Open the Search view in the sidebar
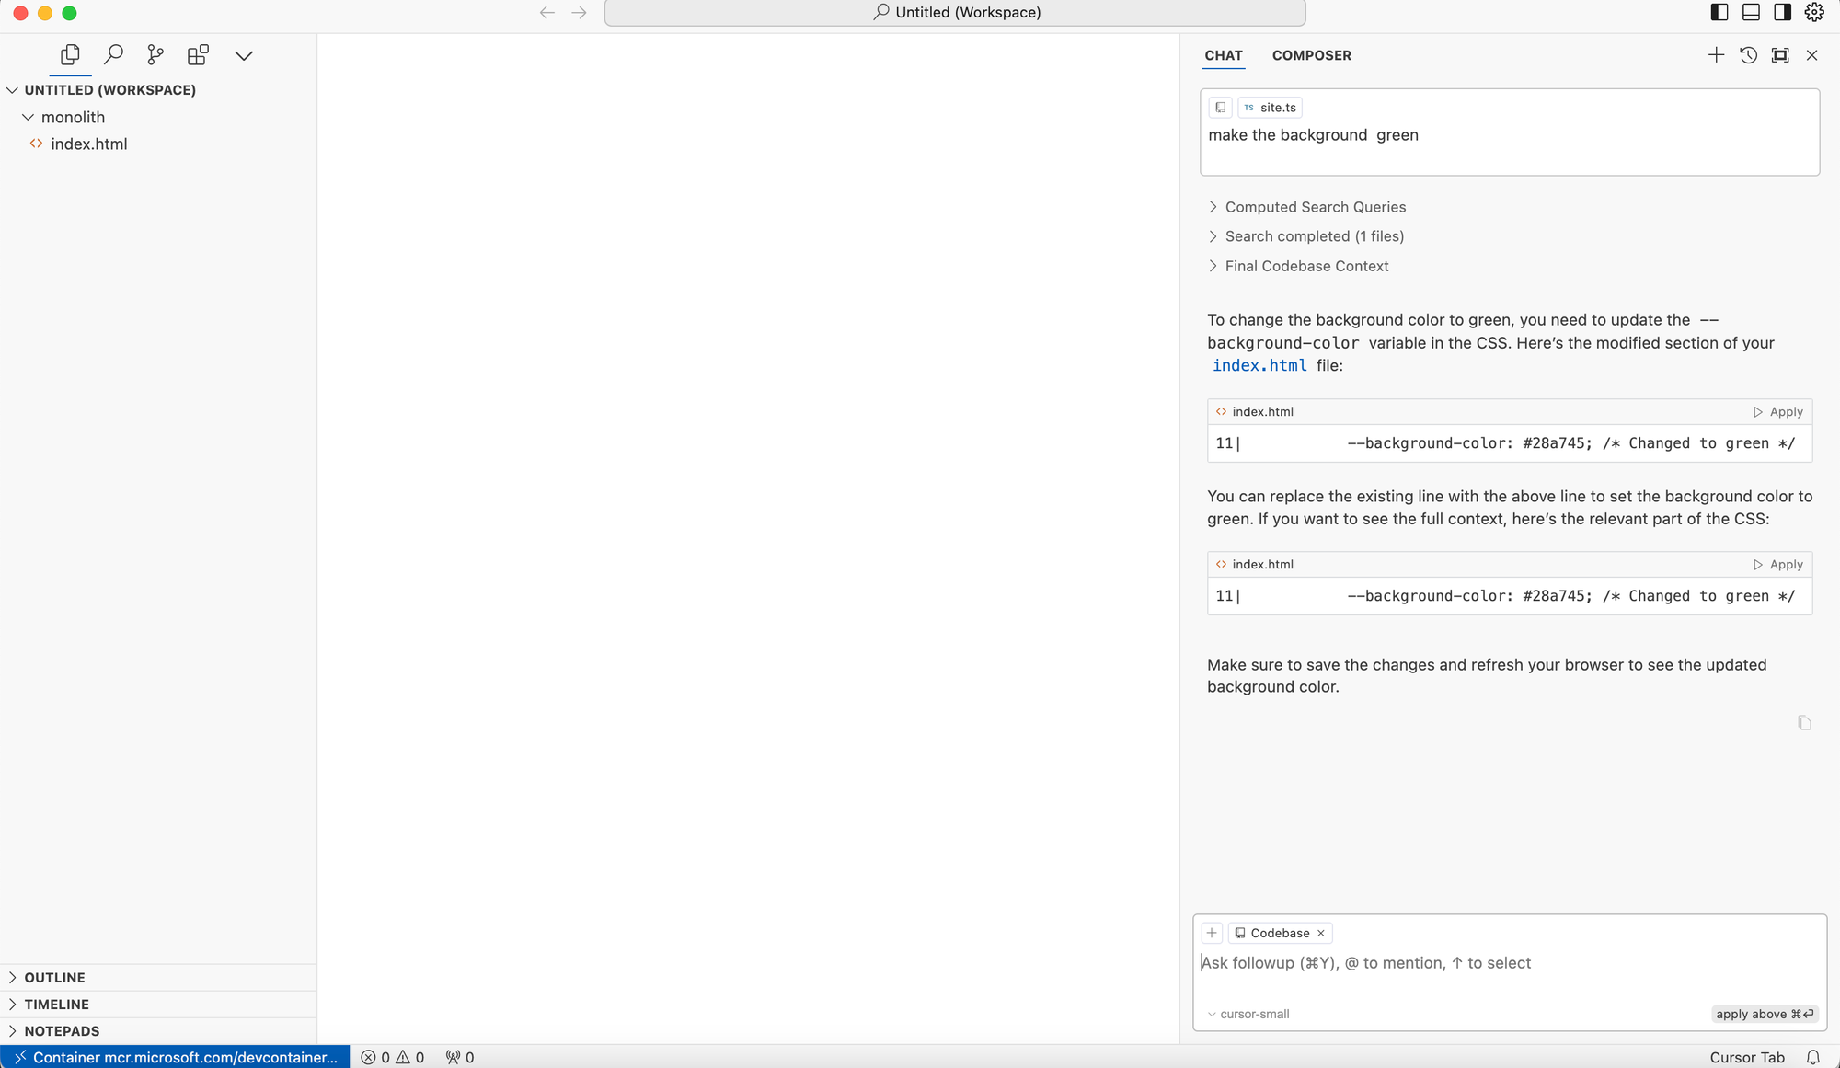 [113, 54]
